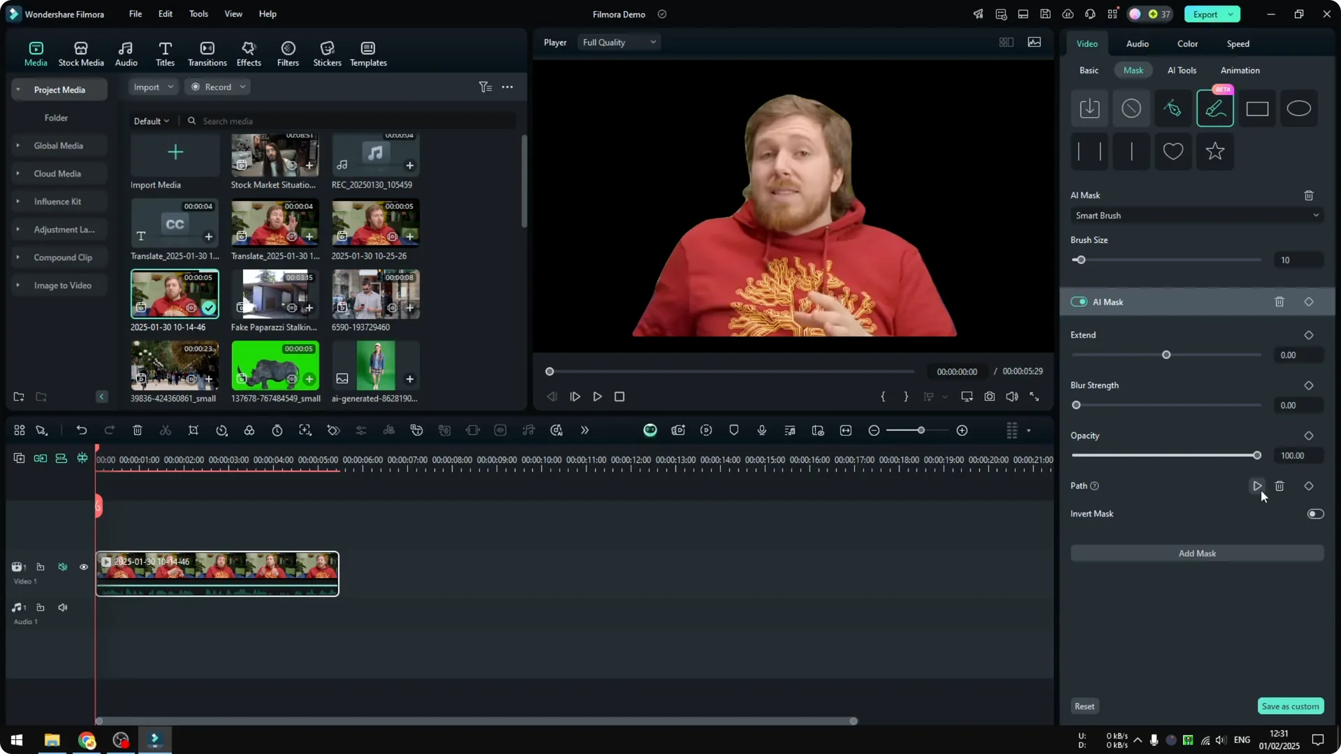Open the Full Quality playback dropdown

[618, 42]
